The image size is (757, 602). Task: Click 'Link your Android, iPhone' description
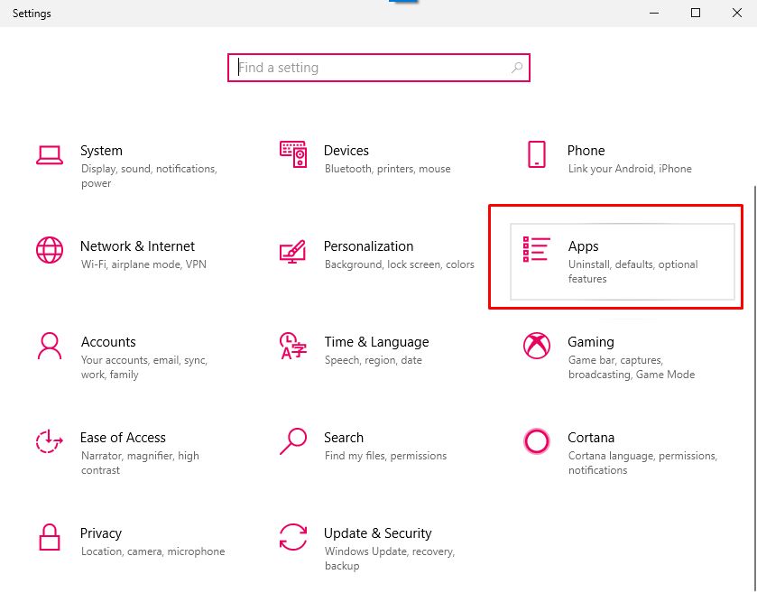click(630, 169)
